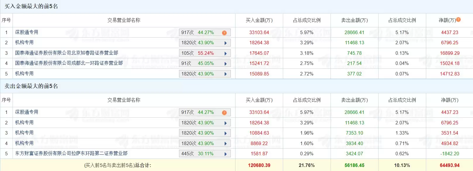Click 机构专用 name in row with 4934.82 net
Screen dimensions: 473x171
[x=24, y=143]
